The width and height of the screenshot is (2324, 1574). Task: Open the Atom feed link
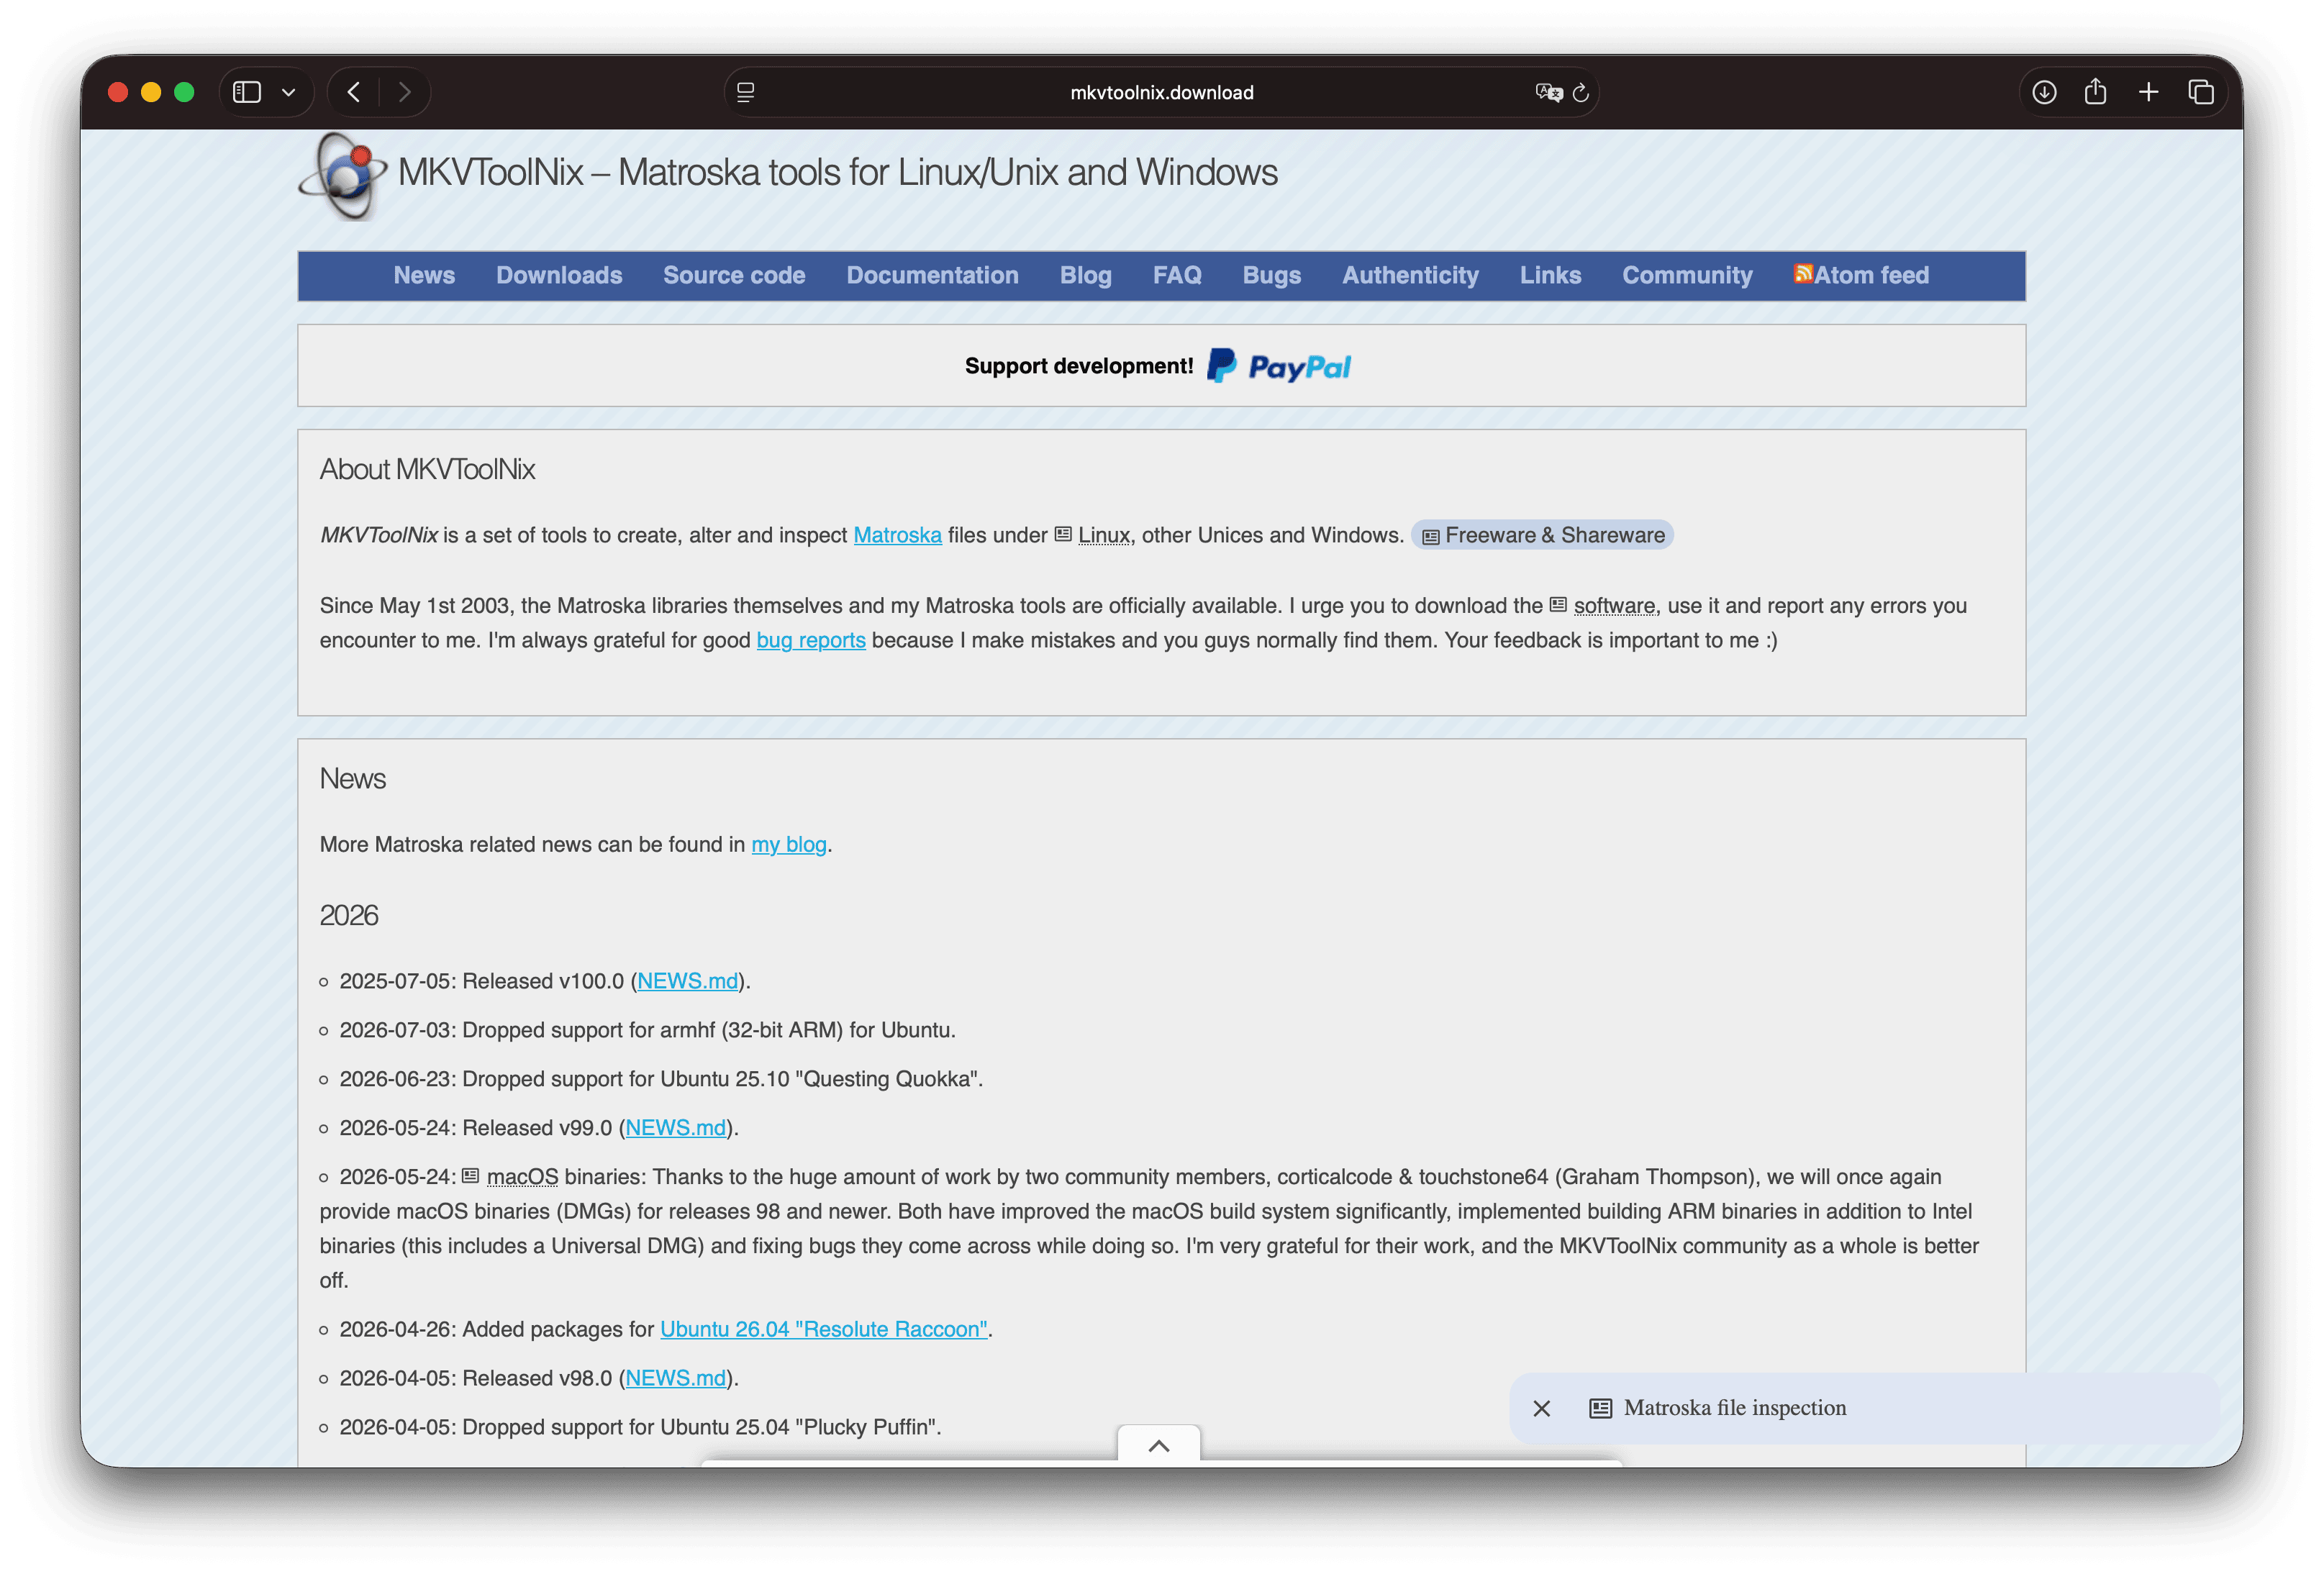click(1871, 275)
